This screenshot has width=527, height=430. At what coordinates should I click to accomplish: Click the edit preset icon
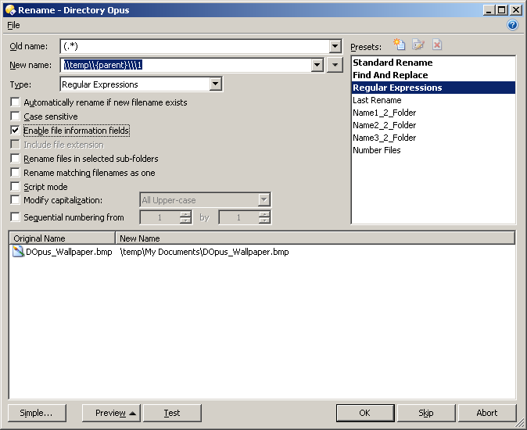pos(418,45)
